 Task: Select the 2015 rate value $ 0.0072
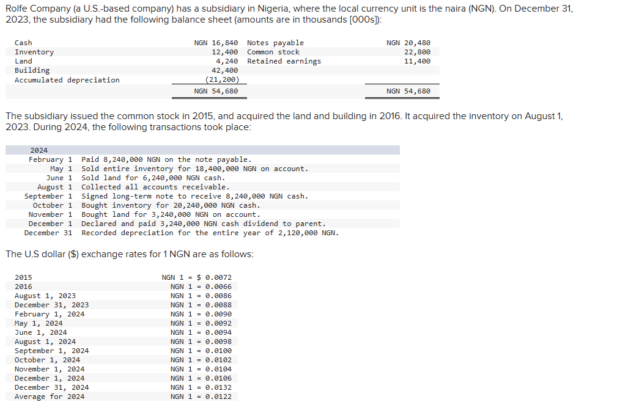click(214, 277)
